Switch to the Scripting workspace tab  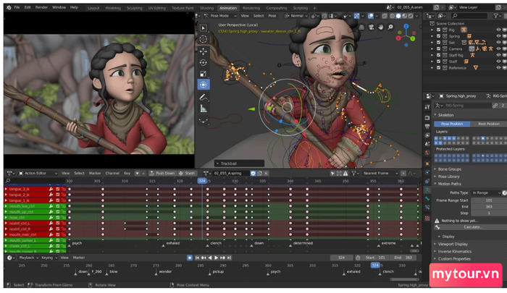pyautogui.click(x=301, y=8)
